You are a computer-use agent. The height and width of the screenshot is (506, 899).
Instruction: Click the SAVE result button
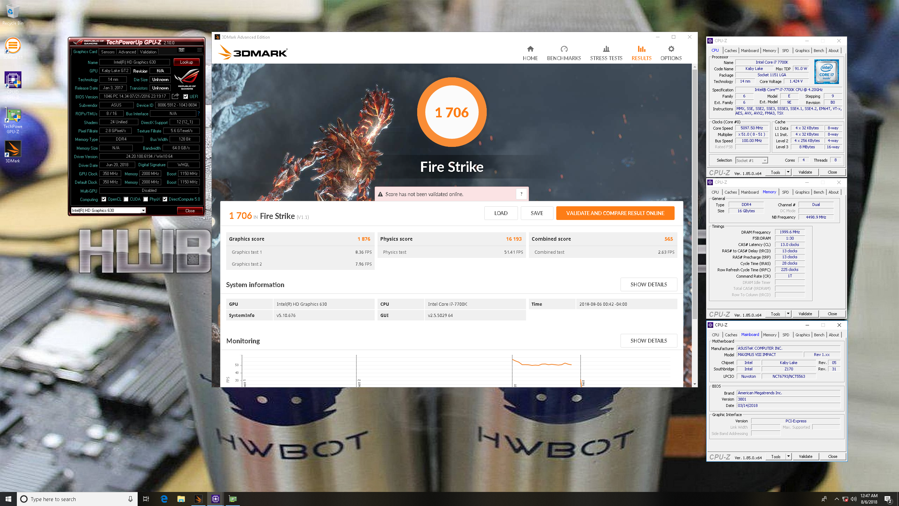coord(537,213)
